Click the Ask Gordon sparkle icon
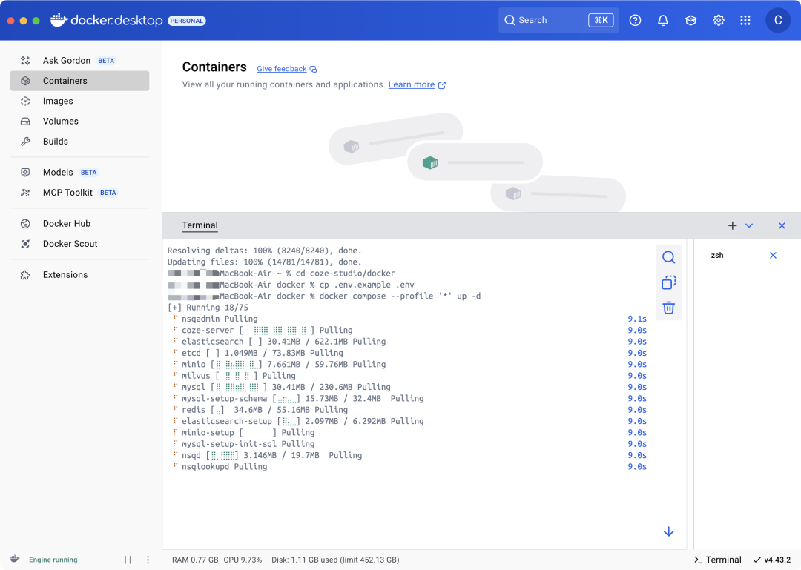Viewport: 801px width, 570px height. [25, 61]
